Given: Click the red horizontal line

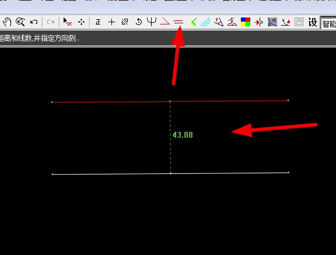Looking at the screenshot, I should click(x=170, y=101).
